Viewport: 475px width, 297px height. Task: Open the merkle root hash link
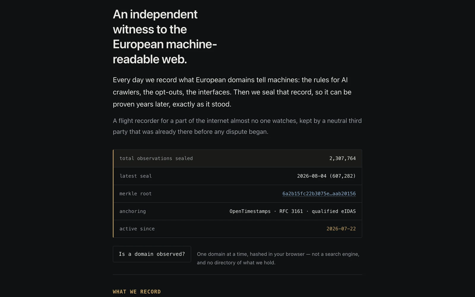(x=319, y=194)
